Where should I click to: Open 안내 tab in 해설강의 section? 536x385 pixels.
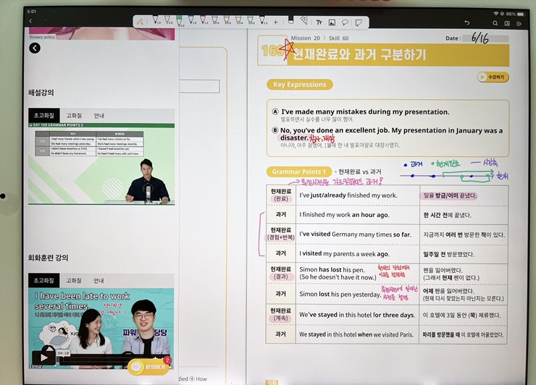pos(99,116)
